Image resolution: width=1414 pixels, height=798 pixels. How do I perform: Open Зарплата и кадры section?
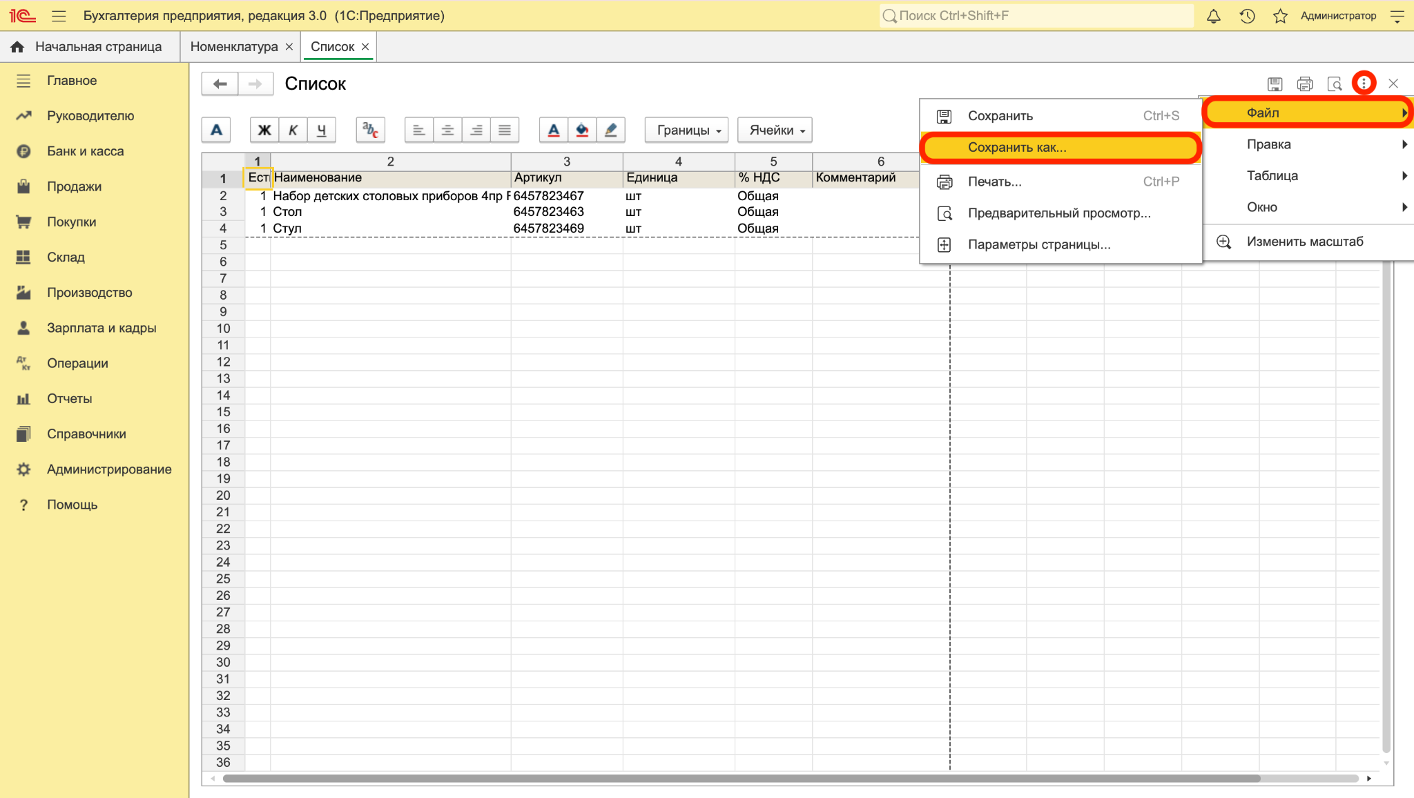[95, 328]
